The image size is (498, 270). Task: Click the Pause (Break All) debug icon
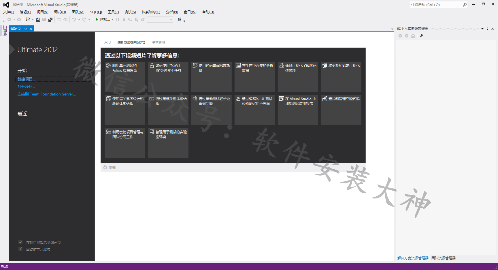(x=118, y=20)
